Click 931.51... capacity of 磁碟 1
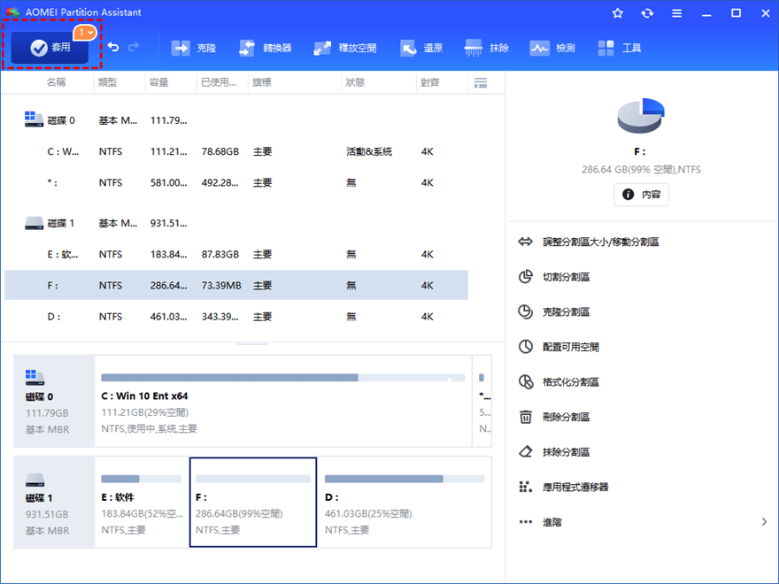 pyautogui.click(x=169, y=223)
